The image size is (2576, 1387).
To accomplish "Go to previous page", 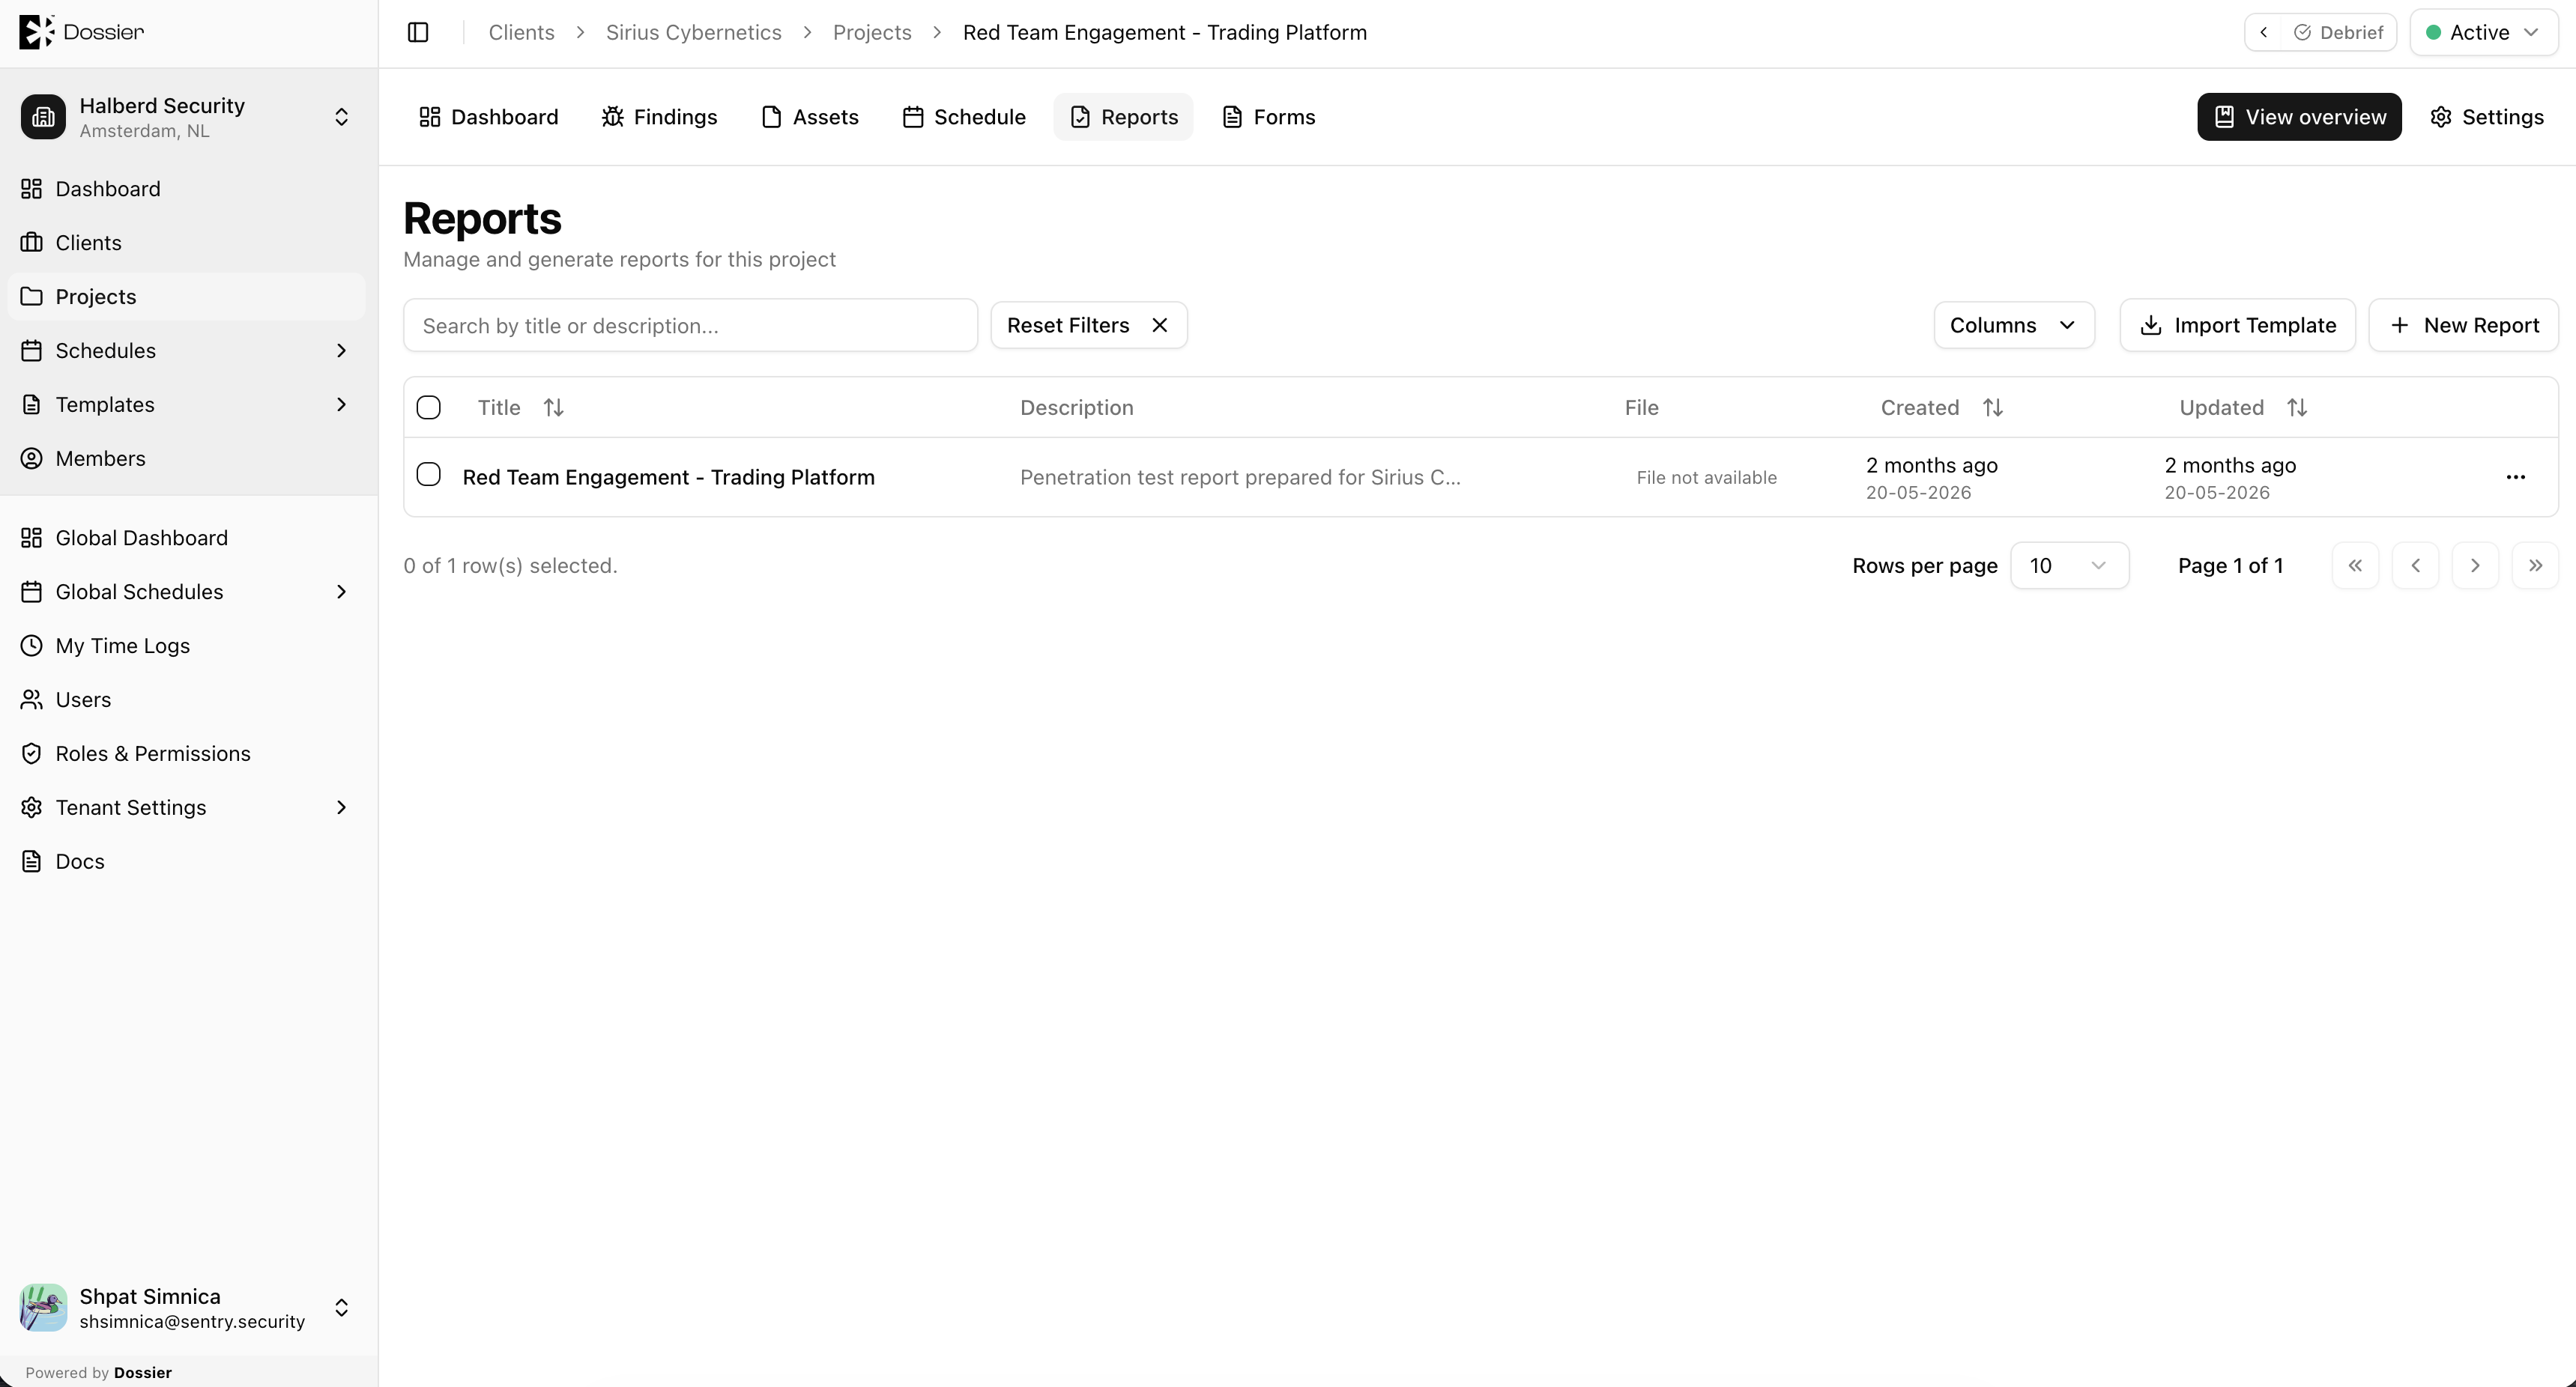I will click(x=2415, y=565).
